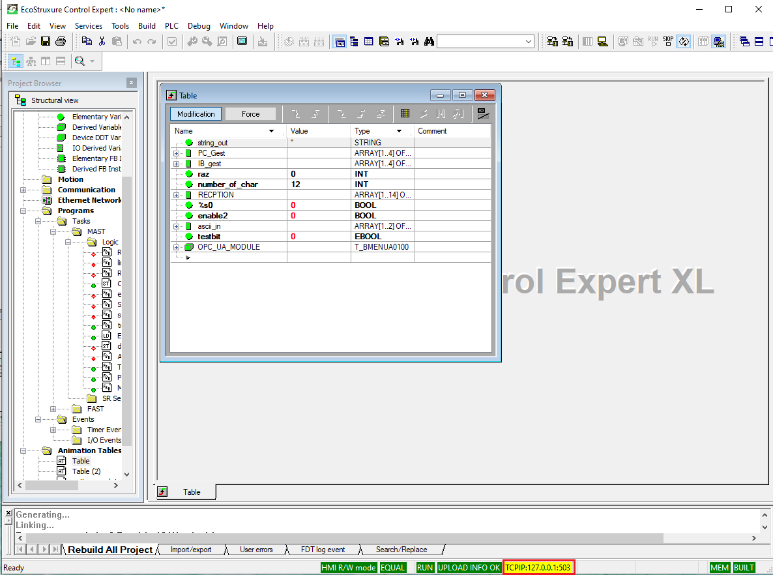Image resolution: width=773 pixels, height=575 pixels.
Task: Click the Cascade windows icon
Action: [744, 42]
